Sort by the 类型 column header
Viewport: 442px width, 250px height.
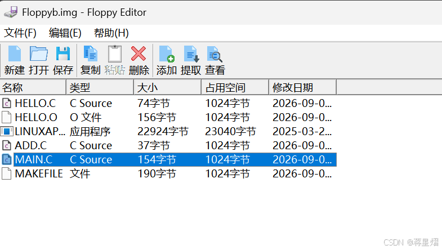pyautogui.click(x=100, y=87)
